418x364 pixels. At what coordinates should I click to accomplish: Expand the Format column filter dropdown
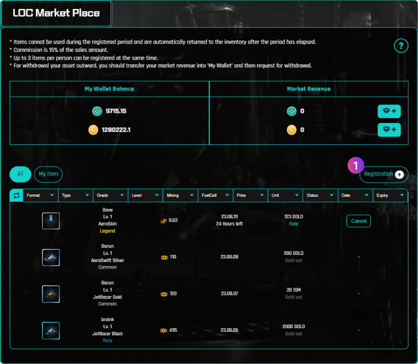(52, 195)
